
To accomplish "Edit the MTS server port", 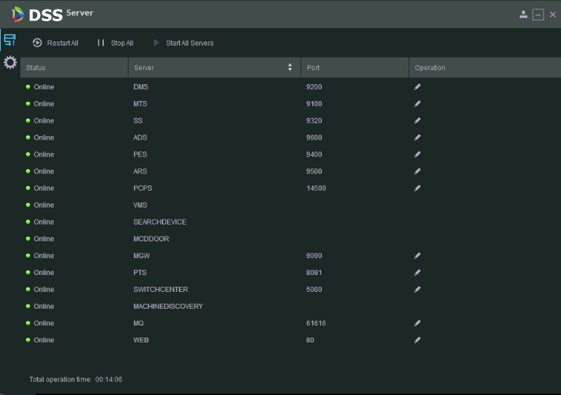I will point(417,104).
